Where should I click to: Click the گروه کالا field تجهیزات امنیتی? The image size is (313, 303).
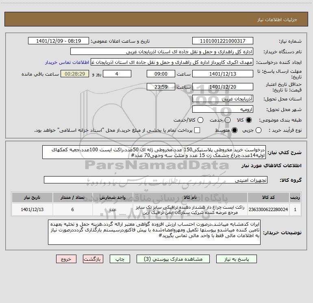tap(156, 180)
